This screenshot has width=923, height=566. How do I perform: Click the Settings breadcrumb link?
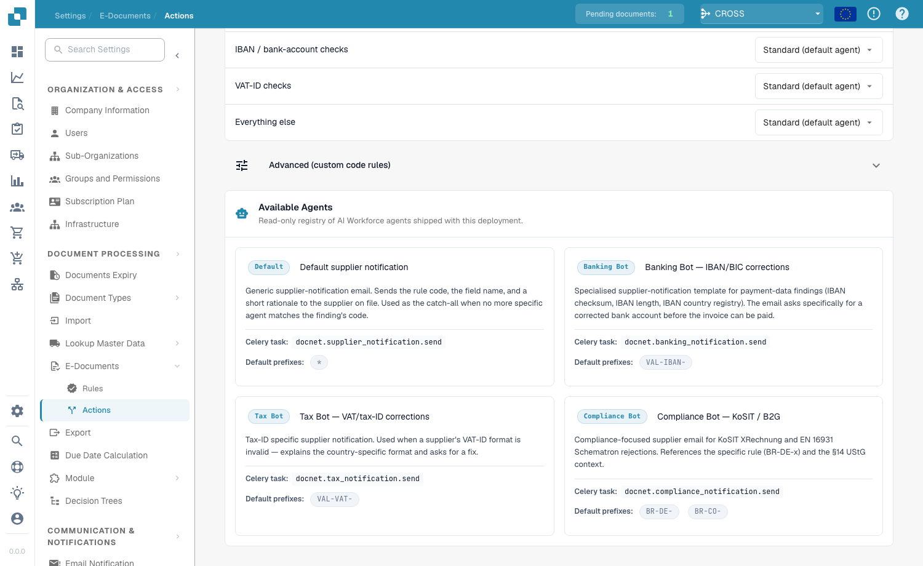(x=70, y=15)
